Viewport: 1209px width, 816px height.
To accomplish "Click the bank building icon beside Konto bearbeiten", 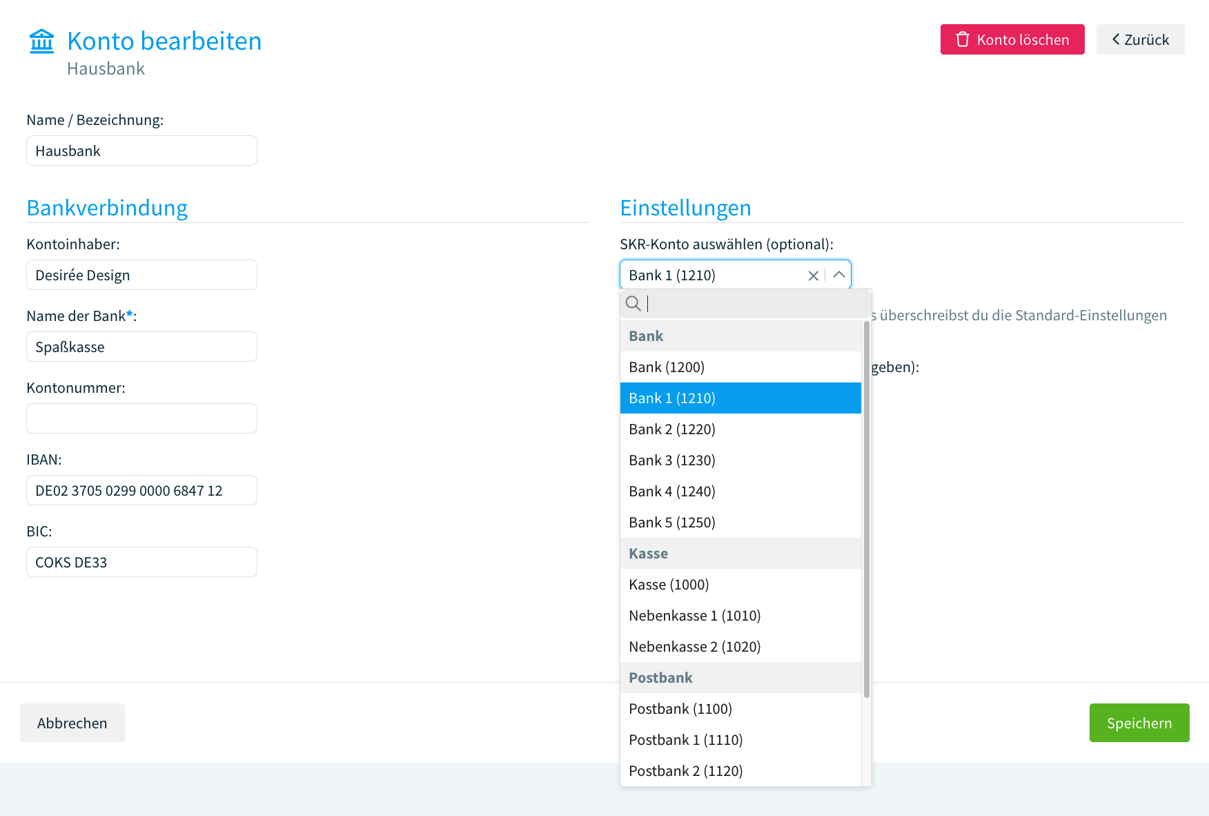I will [41, 41].
